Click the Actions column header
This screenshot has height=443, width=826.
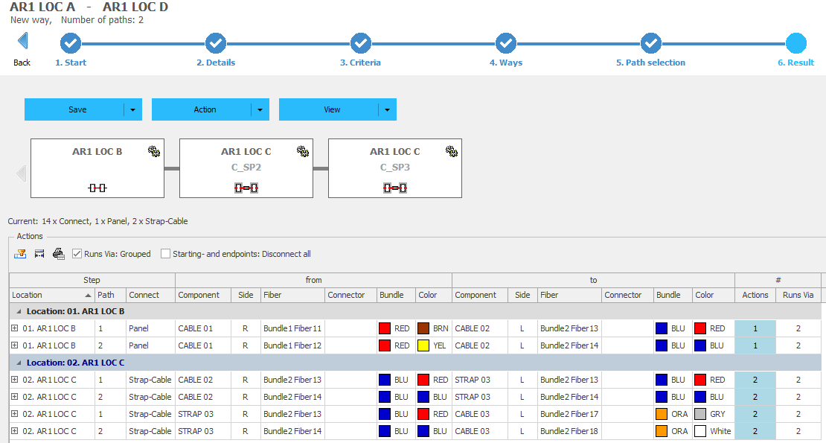(x=755, y=295)
